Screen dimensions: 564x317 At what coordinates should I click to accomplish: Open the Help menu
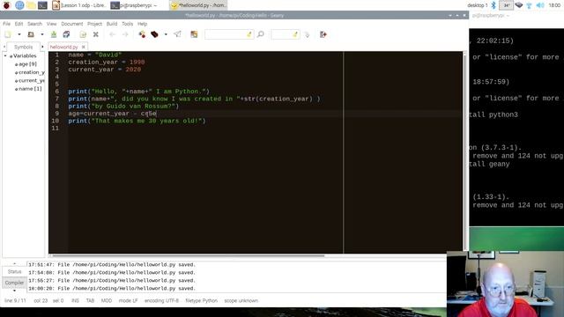point(143,24)
